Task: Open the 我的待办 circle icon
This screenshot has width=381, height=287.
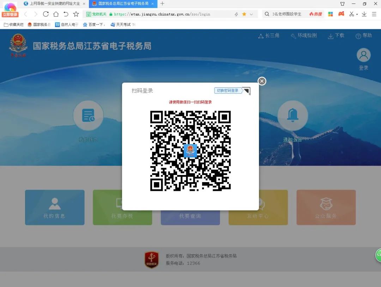Action: coord(88,116)
